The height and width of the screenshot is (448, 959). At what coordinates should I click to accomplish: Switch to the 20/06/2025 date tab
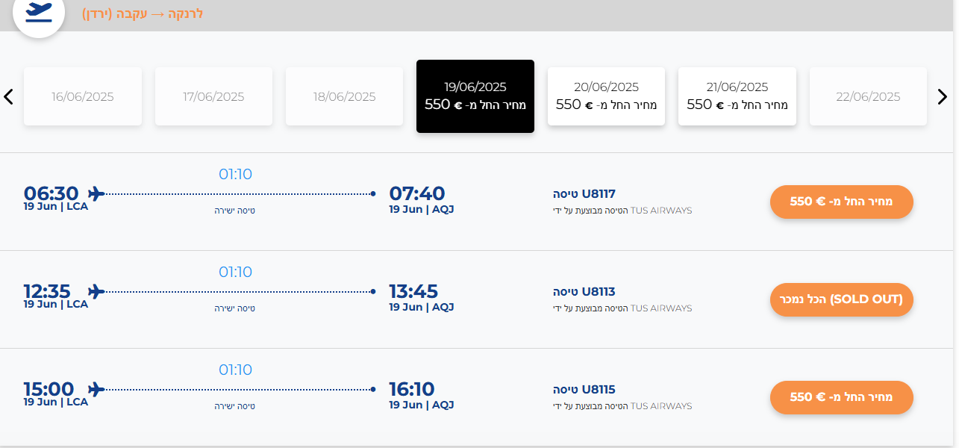point(606,96)
